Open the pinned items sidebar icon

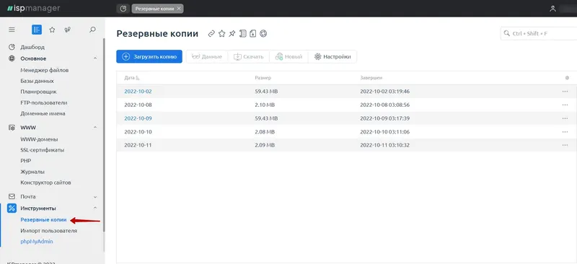coord(67,30)
